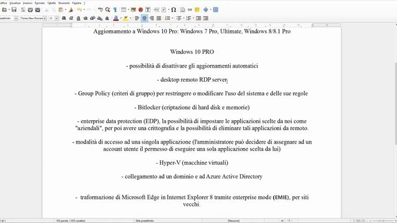Open the paragraph style dropdown arrow
Viewport: 397px width, 223px height.
[x=16, y=18]
